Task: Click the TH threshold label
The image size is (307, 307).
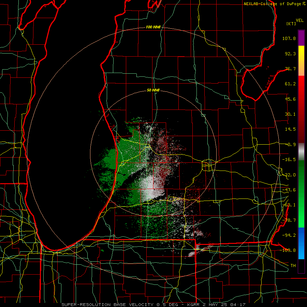Action: point(293,266)
